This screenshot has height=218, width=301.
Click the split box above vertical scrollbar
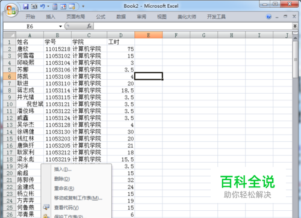[296, 33]
